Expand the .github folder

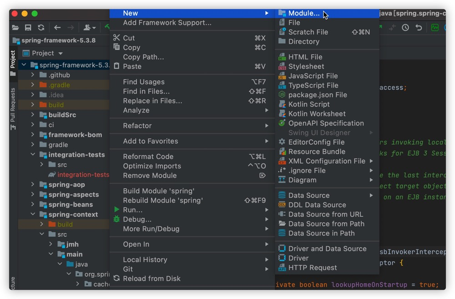[x=33, y=75]
